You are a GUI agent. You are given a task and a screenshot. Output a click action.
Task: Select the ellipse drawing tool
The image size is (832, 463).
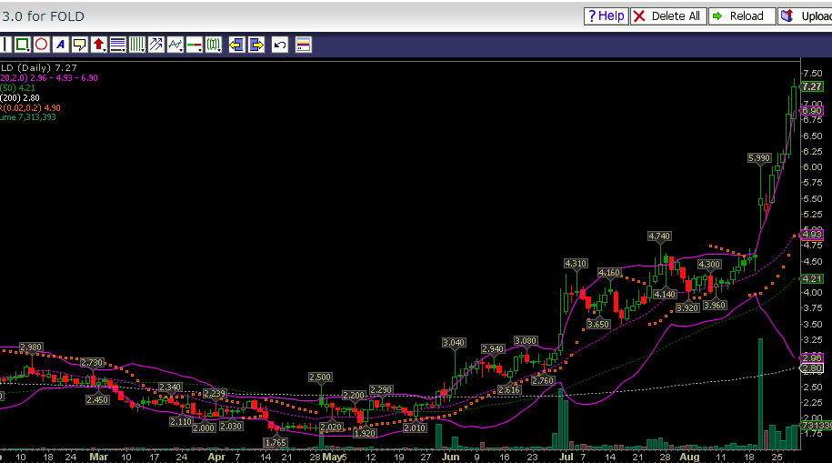(41, 45)
